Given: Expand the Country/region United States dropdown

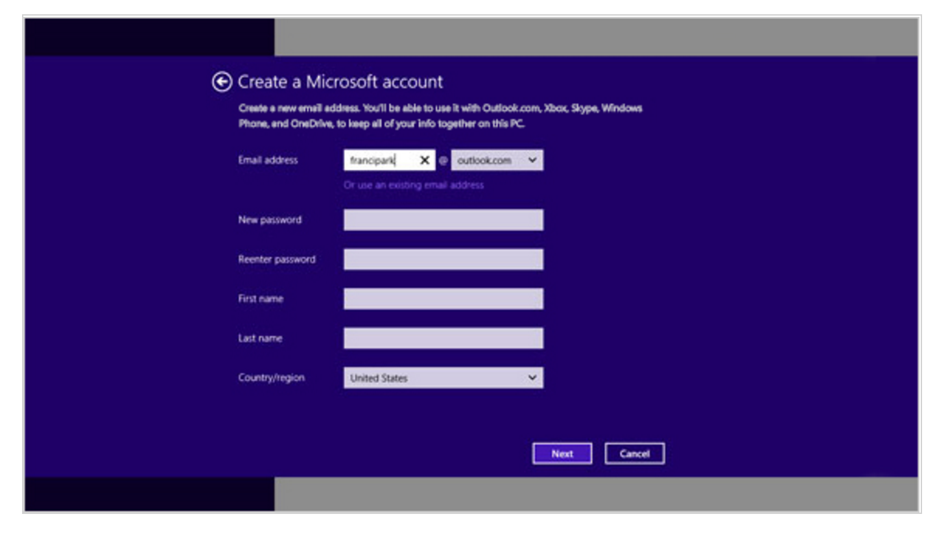Looking at the screenshot, I should [x=444, y=378].
